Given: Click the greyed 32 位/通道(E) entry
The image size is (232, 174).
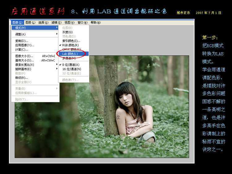Looking at the screenshot, I should tap(74, 73).
